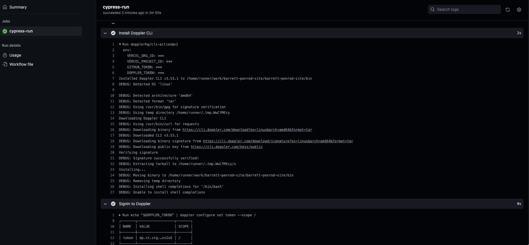Click the Signin to Doppler success checkmark
Screen dimensions: 529x245
[x=113, y=204]
